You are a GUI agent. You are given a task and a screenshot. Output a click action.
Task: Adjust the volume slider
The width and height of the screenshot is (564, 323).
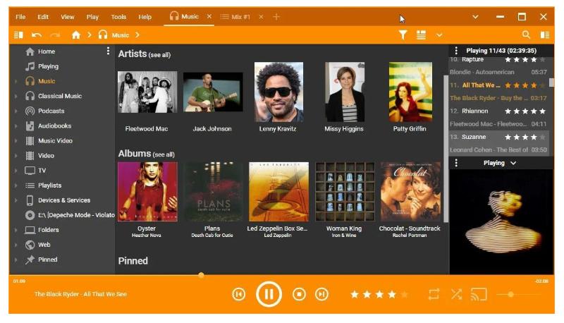pos(520,295)
